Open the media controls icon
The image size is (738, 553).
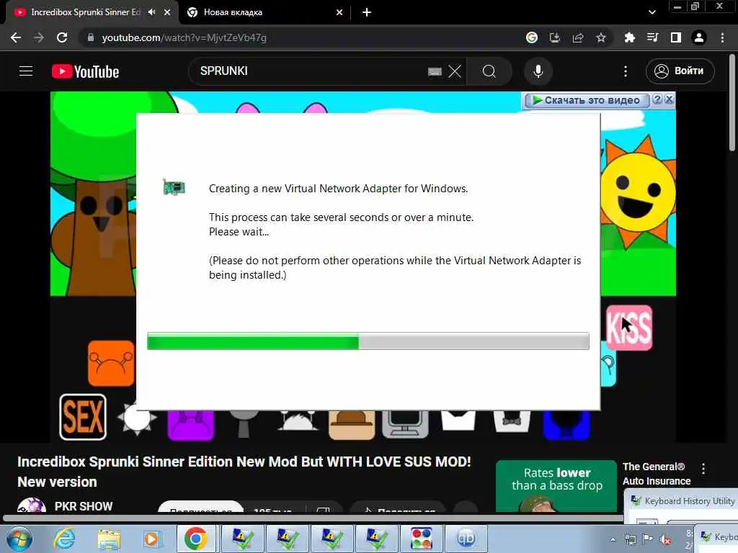pos(652,37)
